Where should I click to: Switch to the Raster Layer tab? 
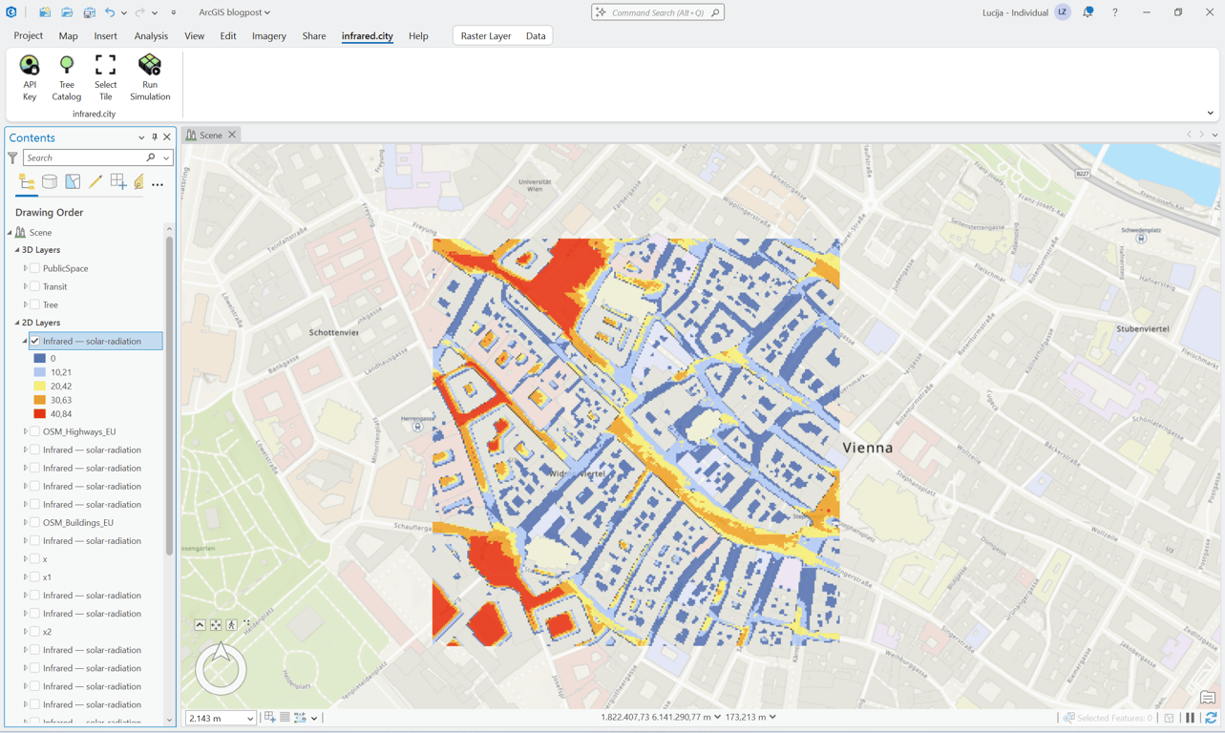coord(486,36)
